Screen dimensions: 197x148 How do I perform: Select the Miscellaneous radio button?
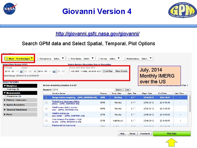coord(125,59)
